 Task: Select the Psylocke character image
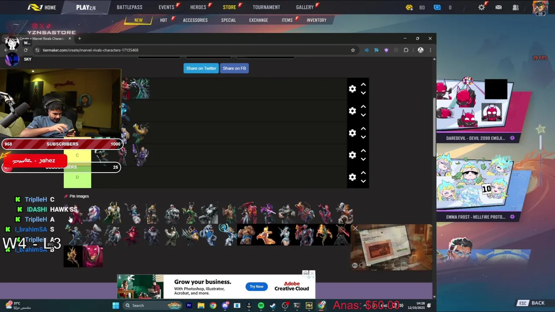pos(268,214)
